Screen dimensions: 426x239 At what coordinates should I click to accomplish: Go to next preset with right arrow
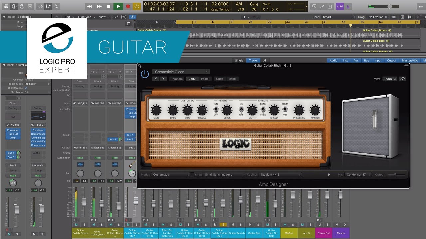coord(163,79)
